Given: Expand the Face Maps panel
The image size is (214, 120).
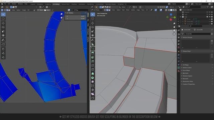Looking at the screenshot, I should [186, 70].
